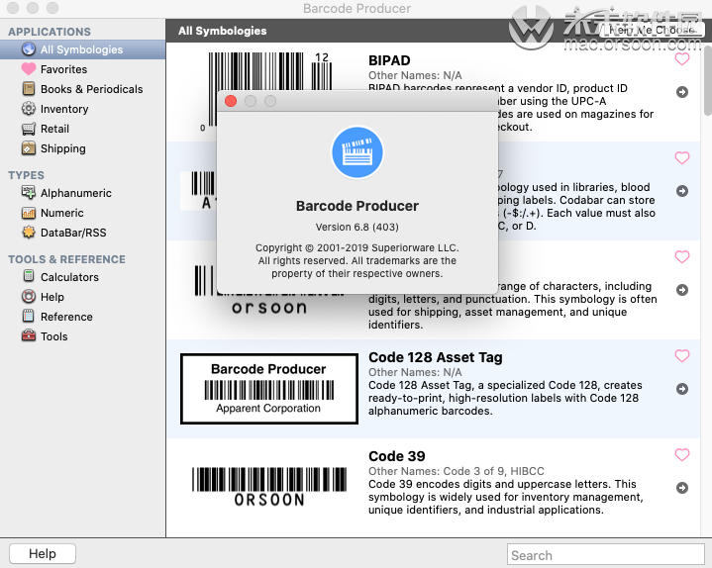Click the Alphanumeric type icon
This screenshot has width=712, height=568.
(29, 192)
